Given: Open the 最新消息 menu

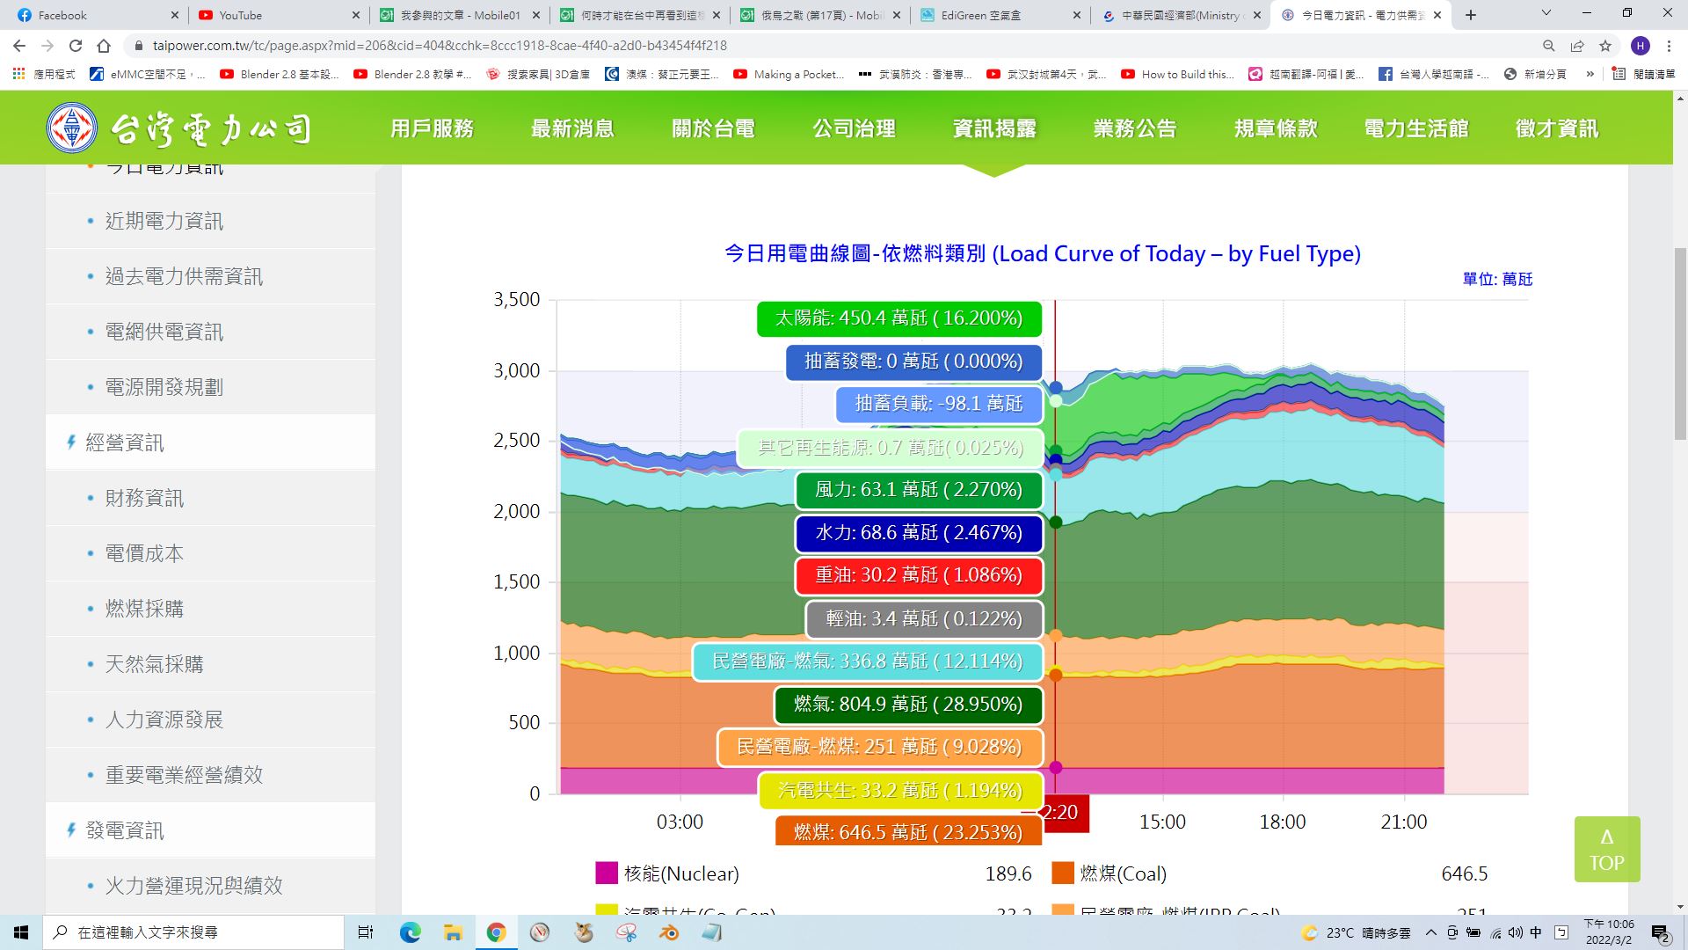Looking at the screenshot, I should point(572,128).
